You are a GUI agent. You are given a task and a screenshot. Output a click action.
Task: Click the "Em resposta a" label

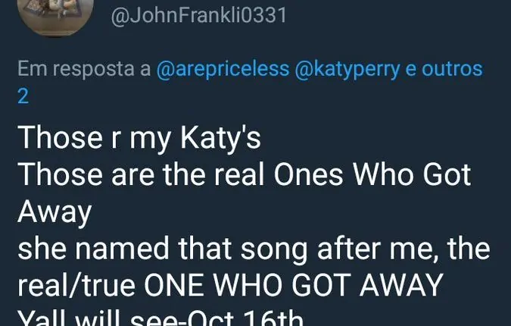click(x=84, y=69)
